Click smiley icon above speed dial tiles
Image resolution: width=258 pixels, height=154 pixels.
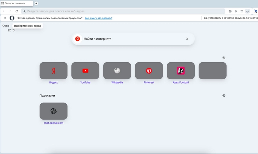coord(224,58)
